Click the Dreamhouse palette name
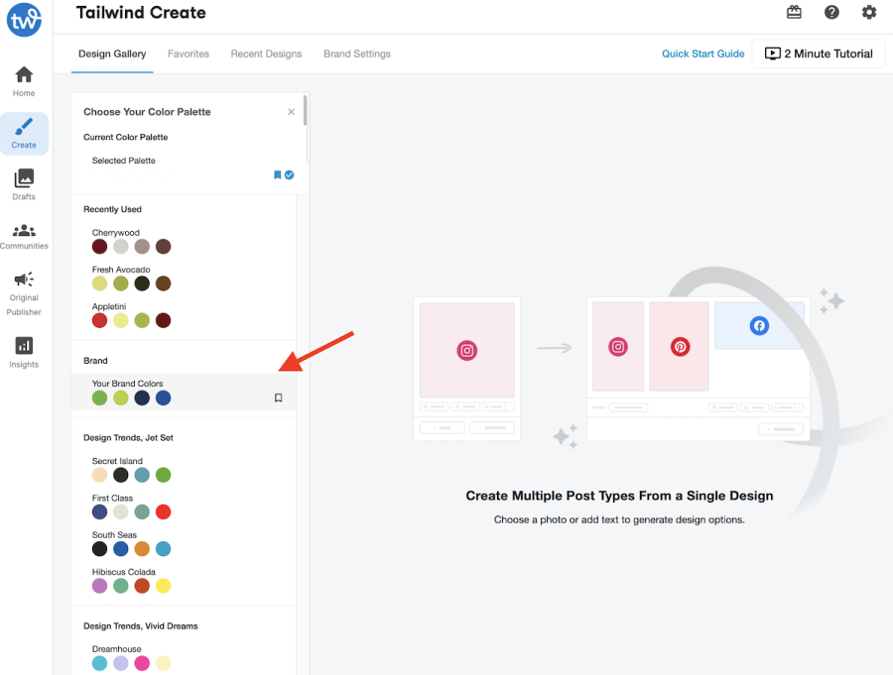The image size is (893, 675). [x=117, y=649]
